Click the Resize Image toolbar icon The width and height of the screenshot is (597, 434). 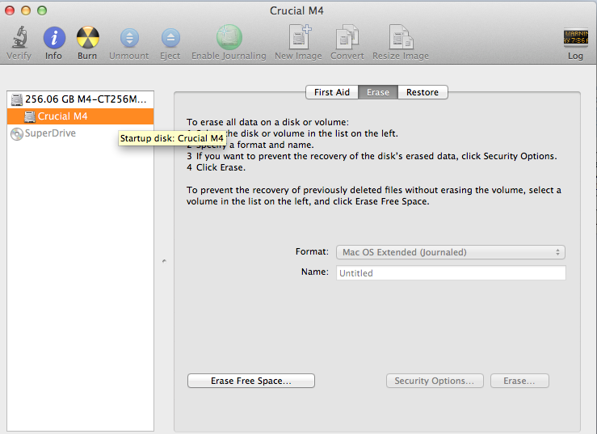click(401, 37)
